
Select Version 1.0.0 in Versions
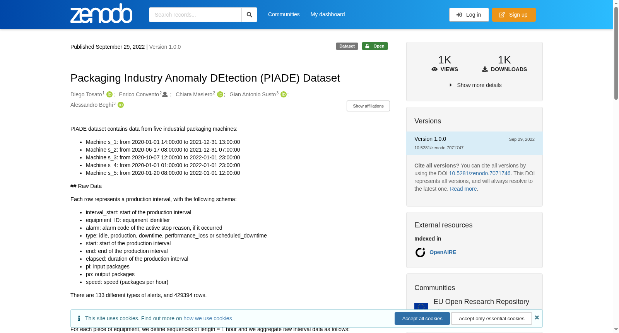click(x=474, y=143)
